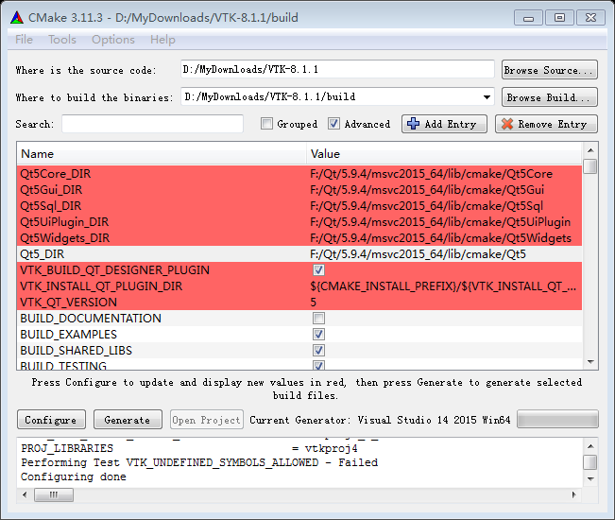The image size is (615, 520).
Task: Click scroll-up arrow of variables list
Action: point(590,150)
